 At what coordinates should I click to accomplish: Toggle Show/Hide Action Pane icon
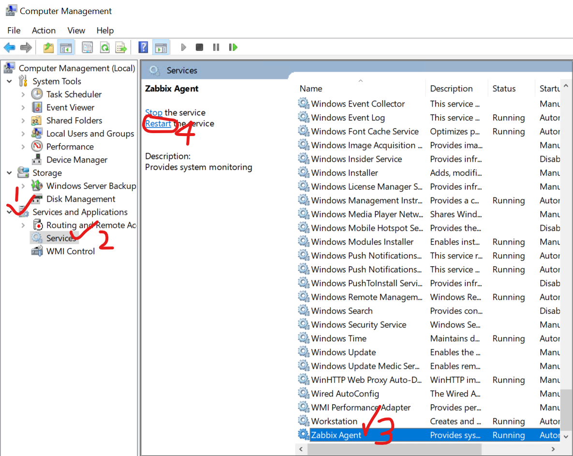[x=161, y=47]
